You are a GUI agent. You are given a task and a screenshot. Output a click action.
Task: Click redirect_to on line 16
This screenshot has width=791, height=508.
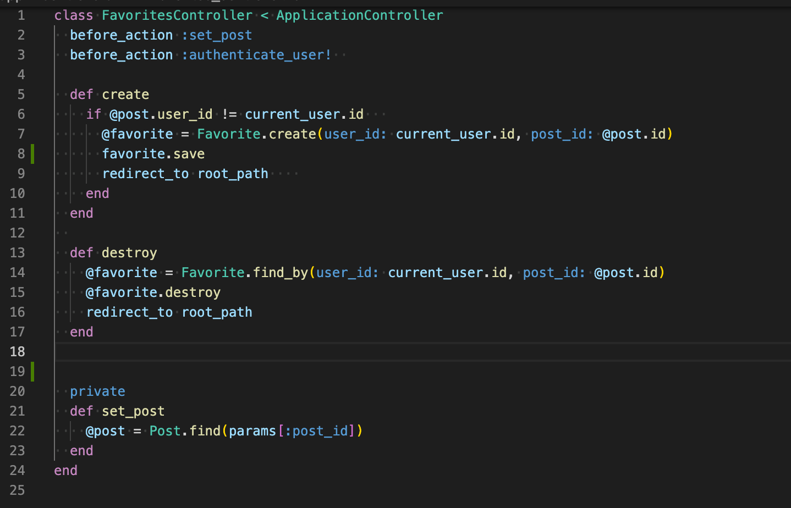pyautogui.click(x=129, y=312)
